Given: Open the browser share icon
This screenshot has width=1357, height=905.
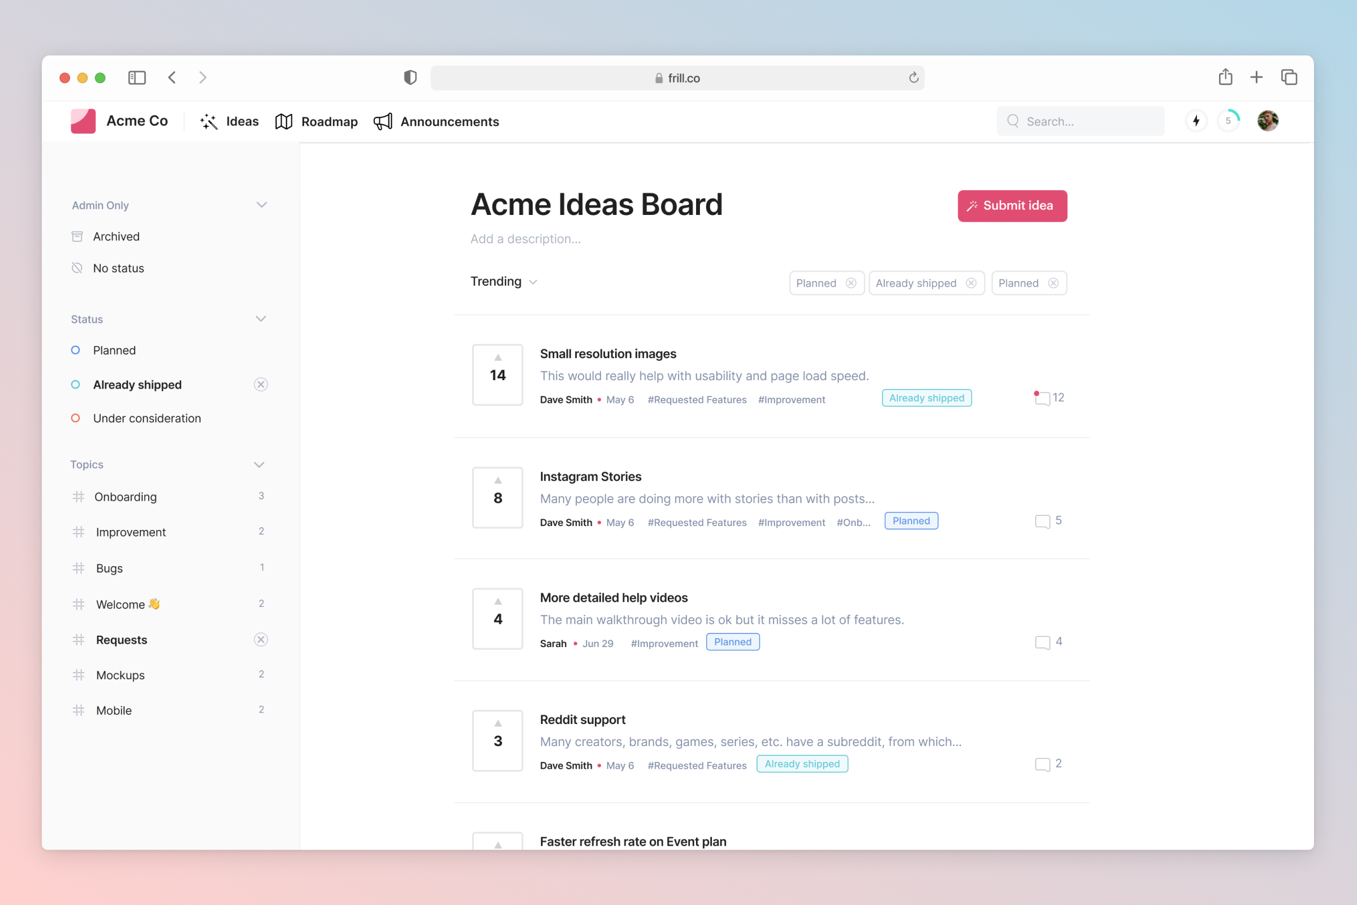Looking at the screenshot, I should click(1225, 77).
